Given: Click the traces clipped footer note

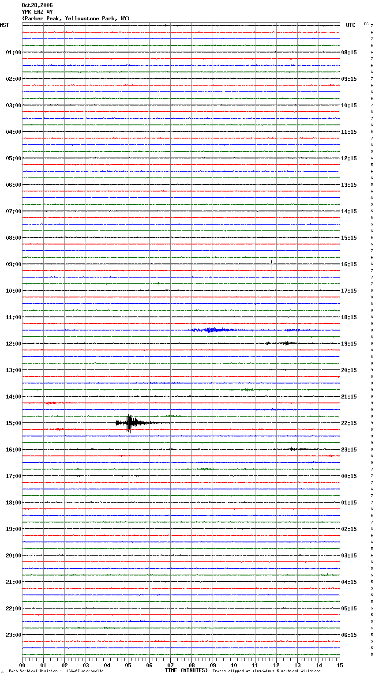Looking at the screenshot, I should 266,671.
